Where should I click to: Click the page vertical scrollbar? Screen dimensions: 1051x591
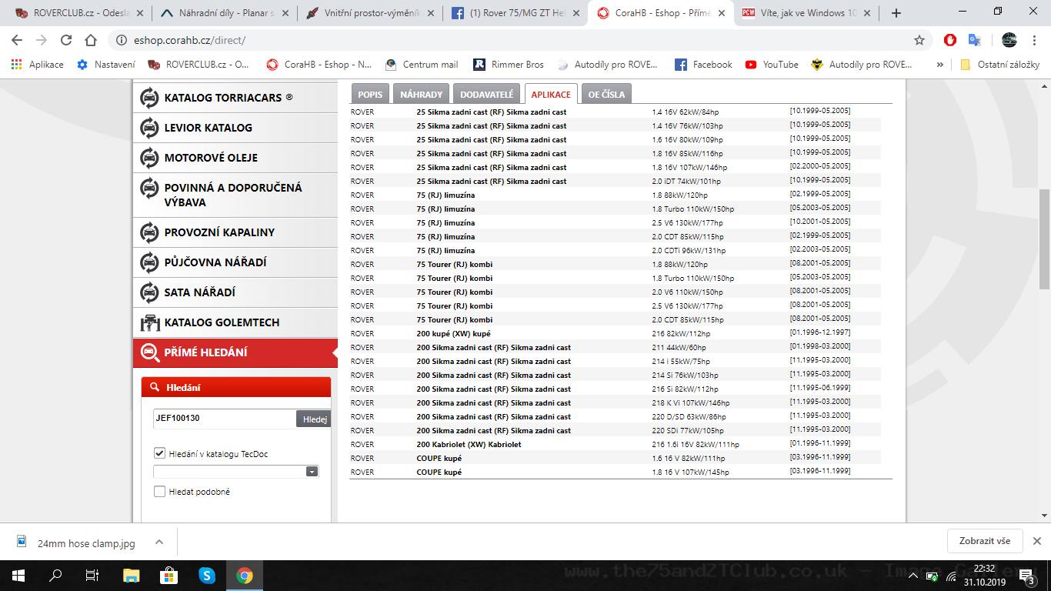(1044, 239)
